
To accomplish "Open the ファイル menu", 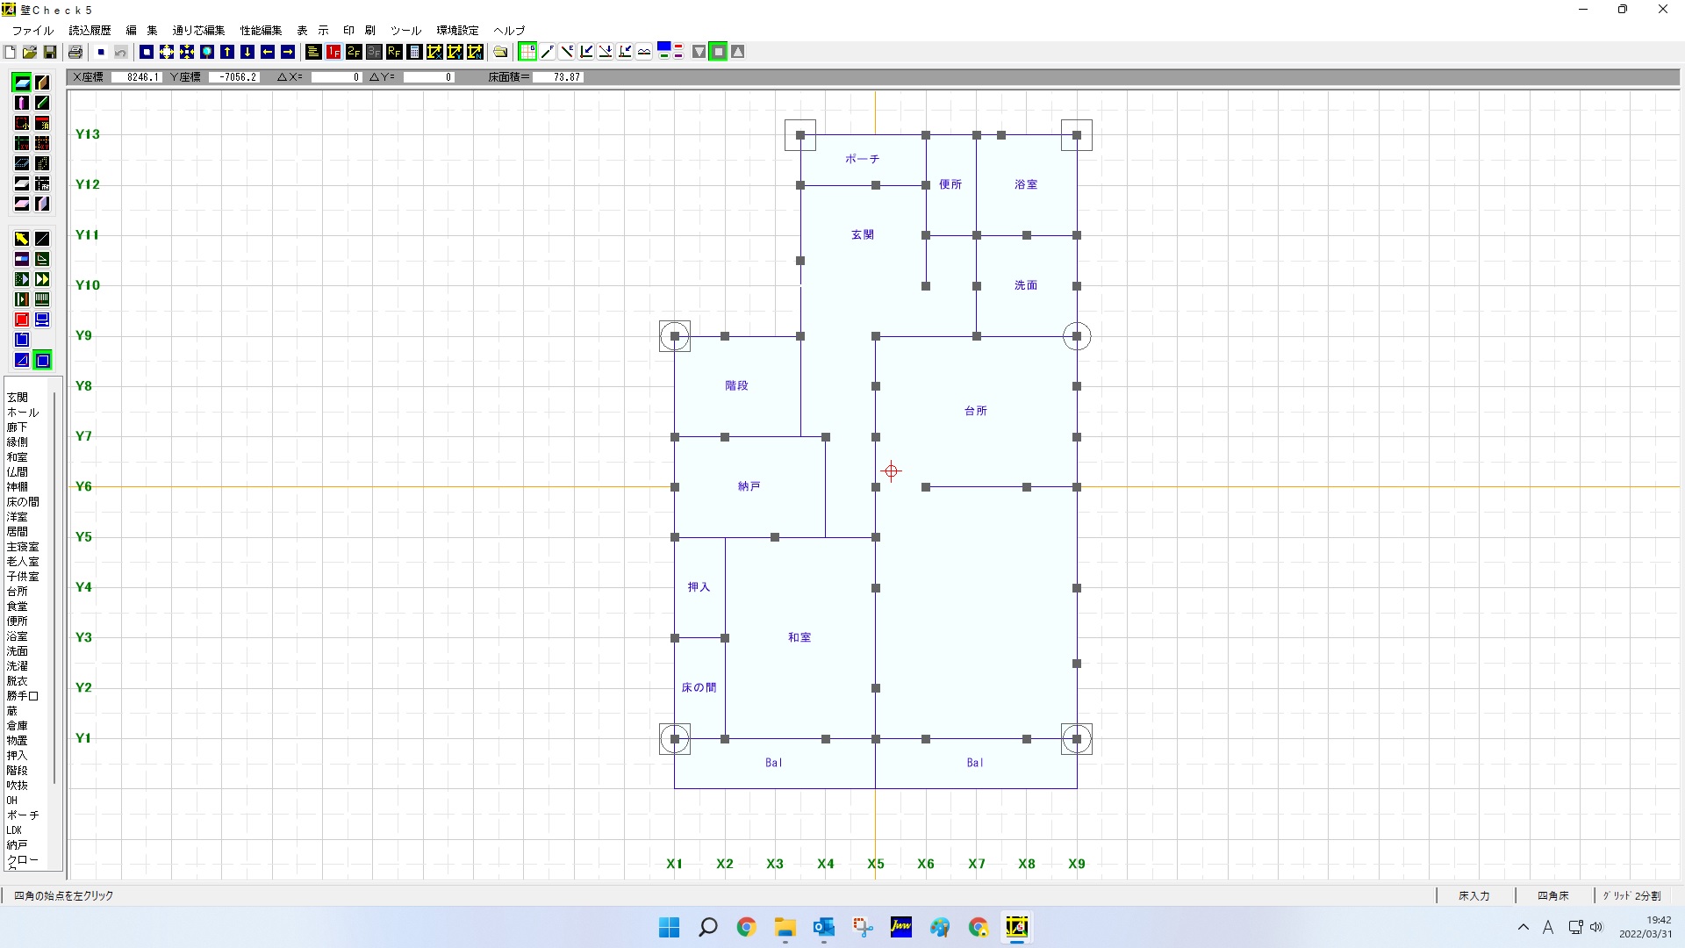I will click(32, 30).
